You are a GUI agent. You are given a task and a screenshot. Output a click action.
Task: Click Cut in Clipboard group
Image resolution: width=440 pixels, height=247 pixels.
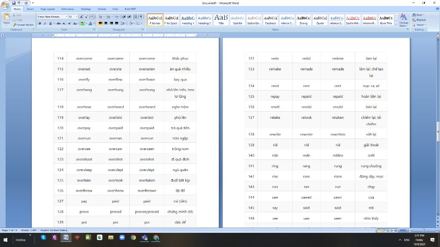[17, 15]
